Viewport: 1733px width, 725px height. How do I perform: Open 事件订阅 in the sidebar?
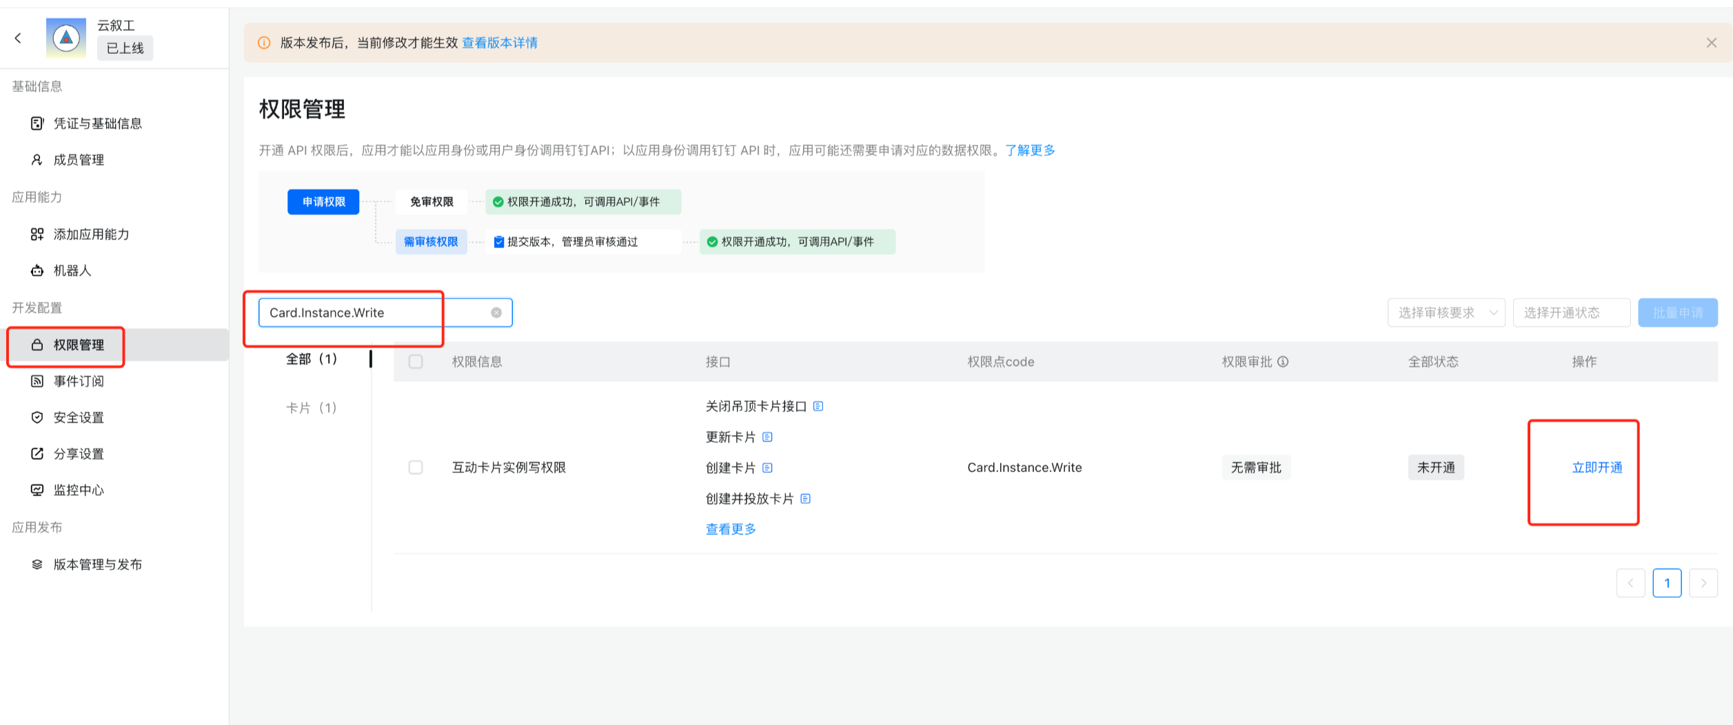(x=79, y=381)
